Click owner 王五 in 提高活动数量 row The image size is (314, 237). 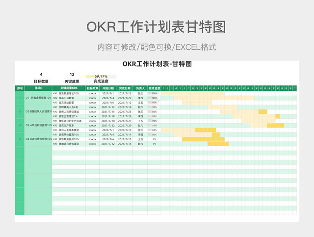tap(140, 103)
